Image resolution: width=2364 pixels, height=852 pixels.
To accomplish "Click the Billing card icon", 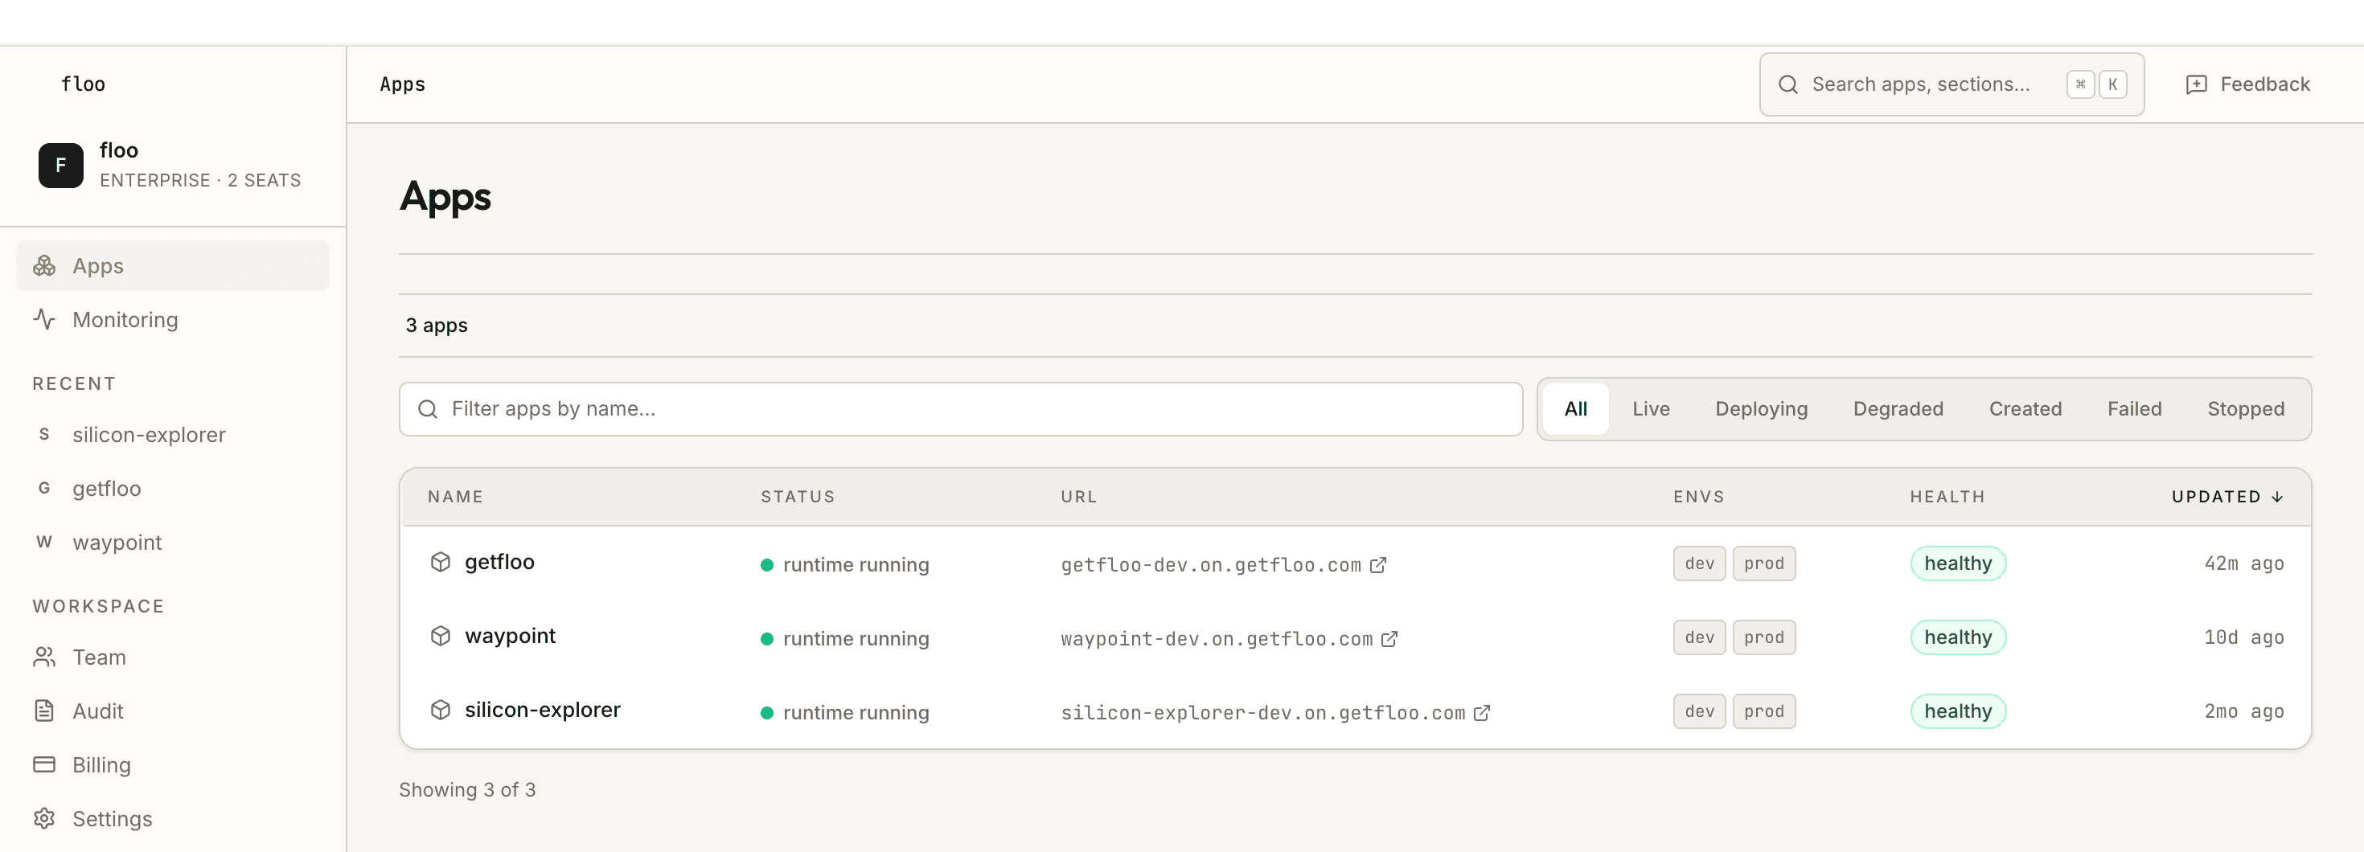I will pyautogui.click(x=44, y=764).
